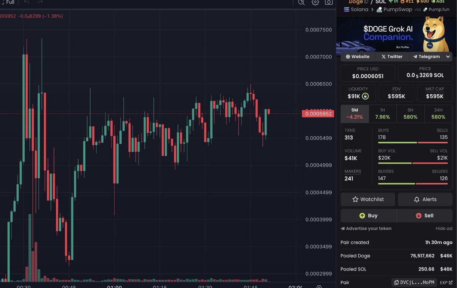The width and height of the screenshot is (457, 288).
Task: Undo the last chart action
Action: tap(27, 2)
